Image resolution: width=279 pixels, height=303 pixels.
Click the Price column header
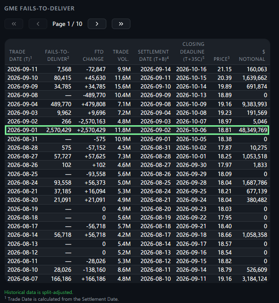(x=221, y=59)
